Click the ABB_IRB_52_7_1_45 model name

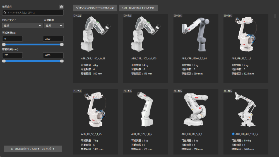91,134
